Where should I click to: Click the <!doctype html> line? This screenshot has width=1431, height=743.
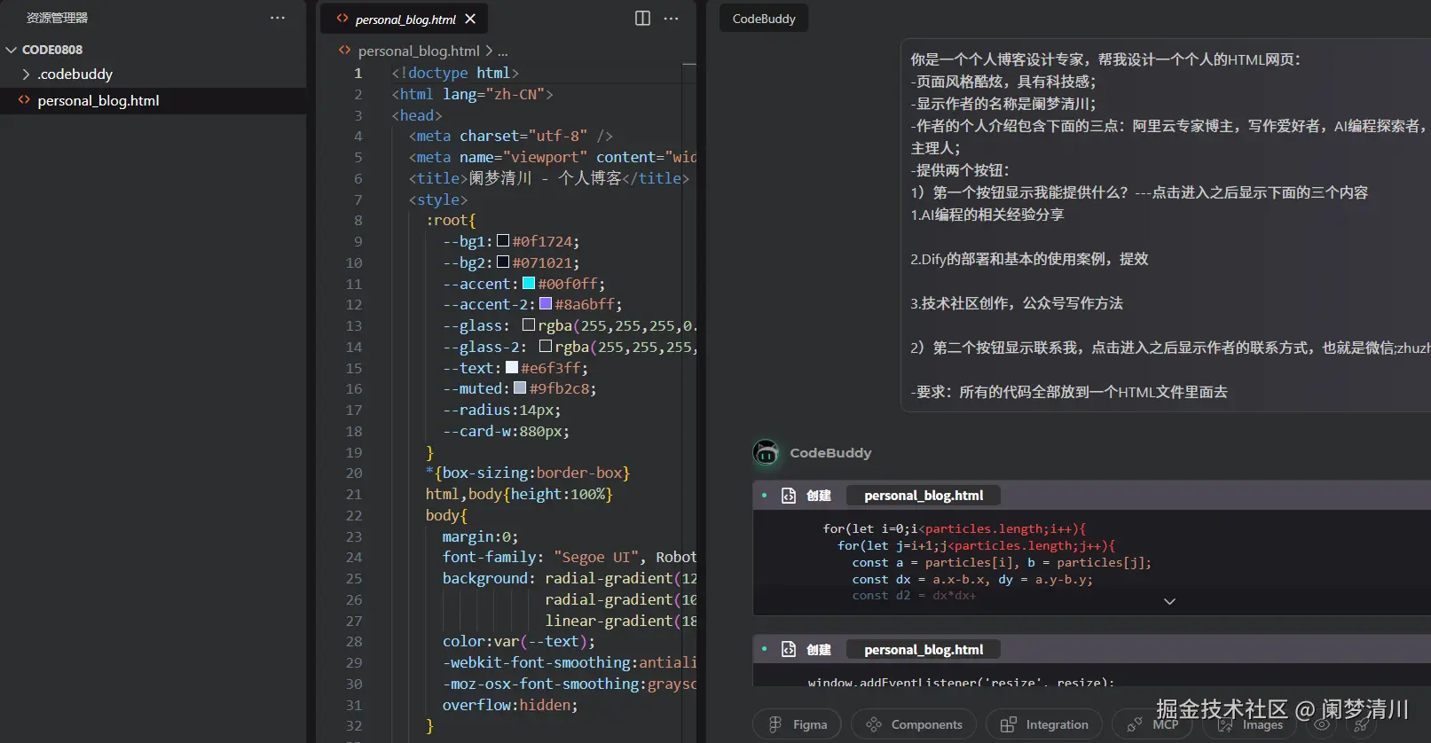[455, 73]
